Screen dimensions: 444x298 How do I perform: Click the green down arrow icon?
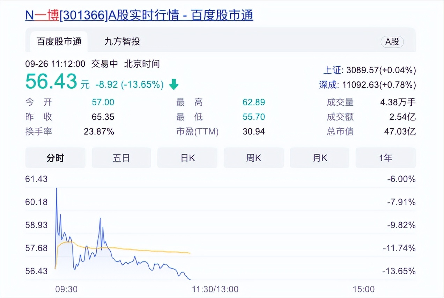[173, 84]
